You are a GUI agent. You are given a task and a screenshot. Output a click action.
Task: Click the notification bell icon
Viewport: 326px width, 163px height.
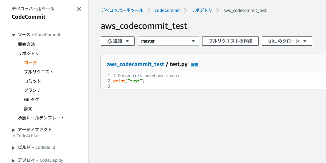(x=110, y=41)
